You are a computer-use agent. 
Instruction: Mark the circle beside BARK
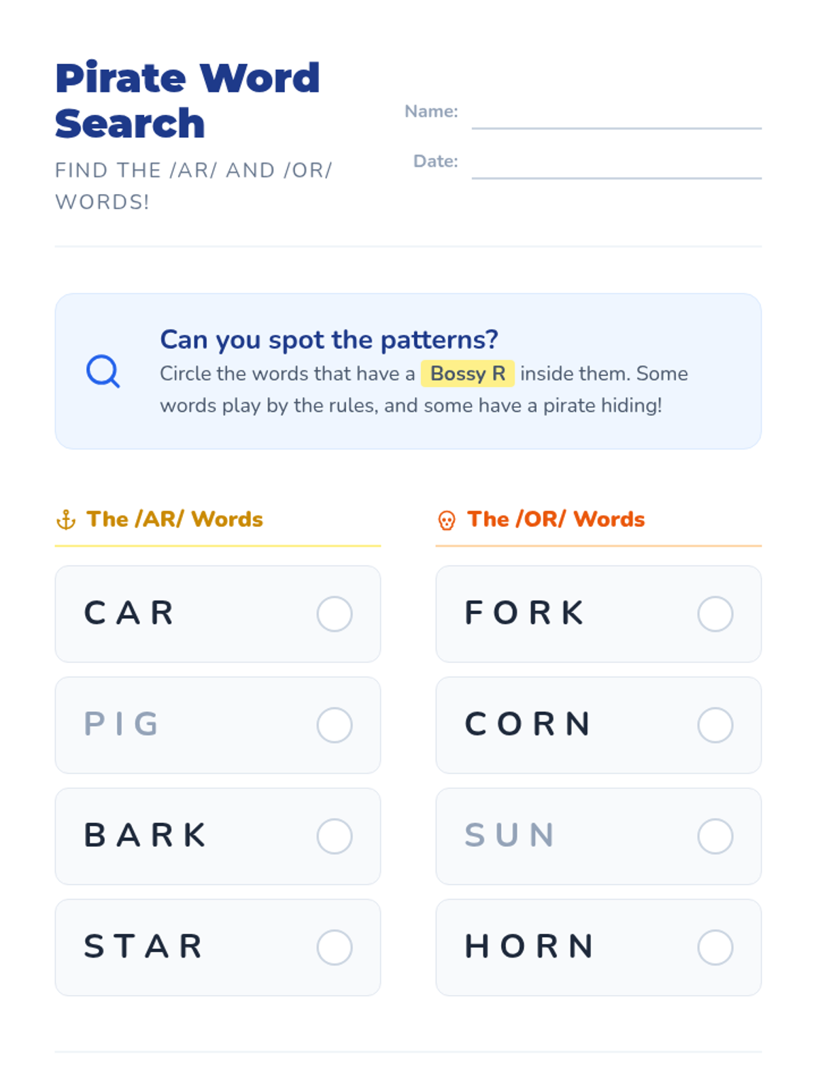(335, 836)
